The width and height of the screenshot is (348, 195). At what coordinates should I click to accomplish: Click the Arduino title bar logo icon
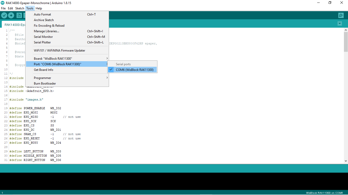pyautogui.click(x=3, y=3)
